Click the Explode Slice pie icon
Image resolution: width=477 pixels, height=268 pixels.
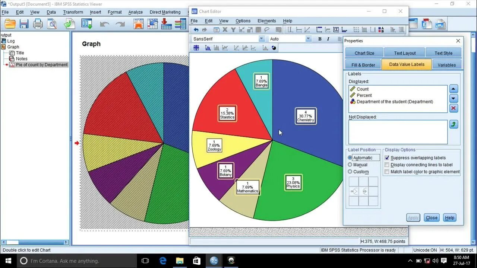click(x=274, y=48)
